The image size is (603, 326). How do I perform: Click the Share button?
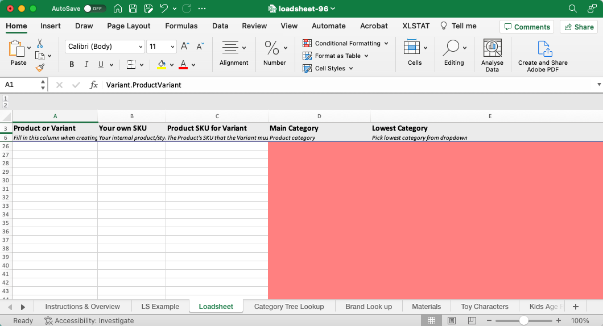coord(578,27)
